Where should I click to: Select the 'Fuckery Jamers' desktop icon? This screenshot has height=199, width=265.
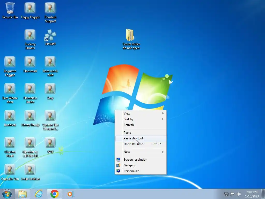[30, 39]
